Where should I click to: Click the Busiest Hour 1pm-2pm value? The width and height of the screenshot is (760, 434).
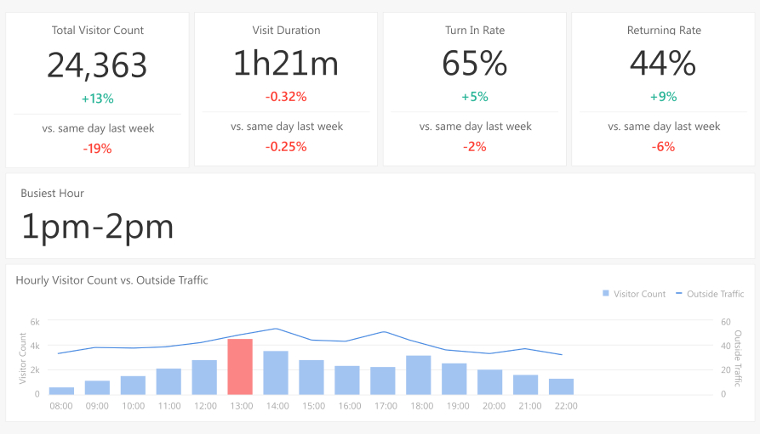click(97, 227)
